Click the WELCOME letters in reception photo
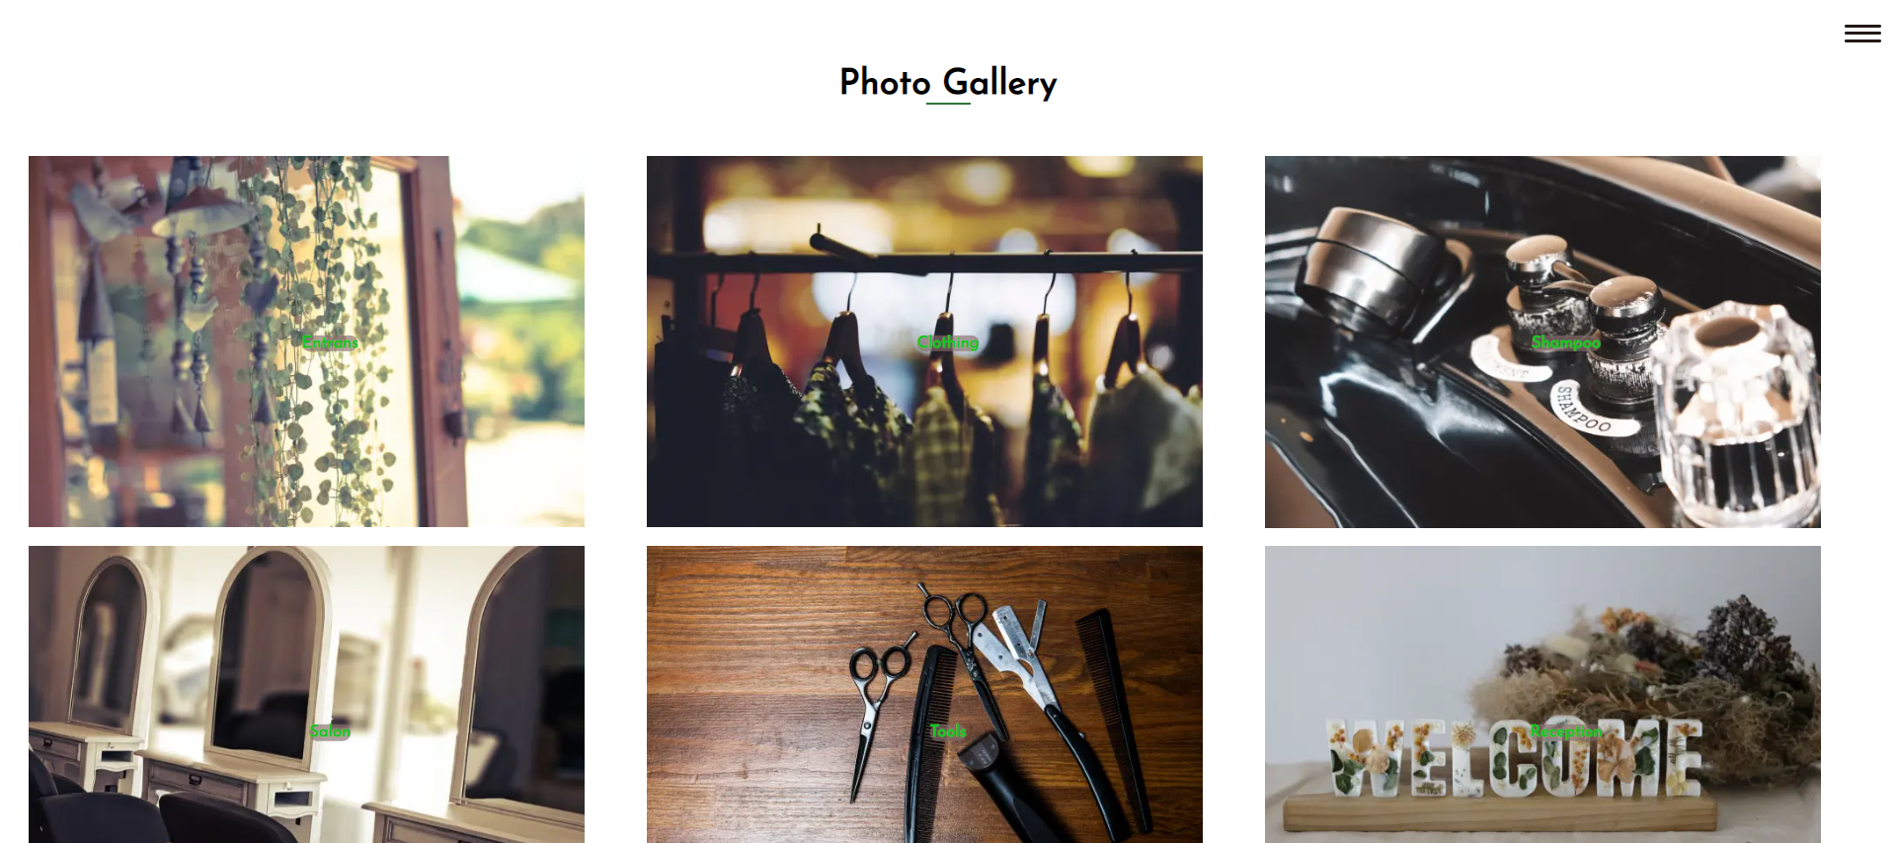This screenshot has width=1896, height=843. click(1514, 758)
